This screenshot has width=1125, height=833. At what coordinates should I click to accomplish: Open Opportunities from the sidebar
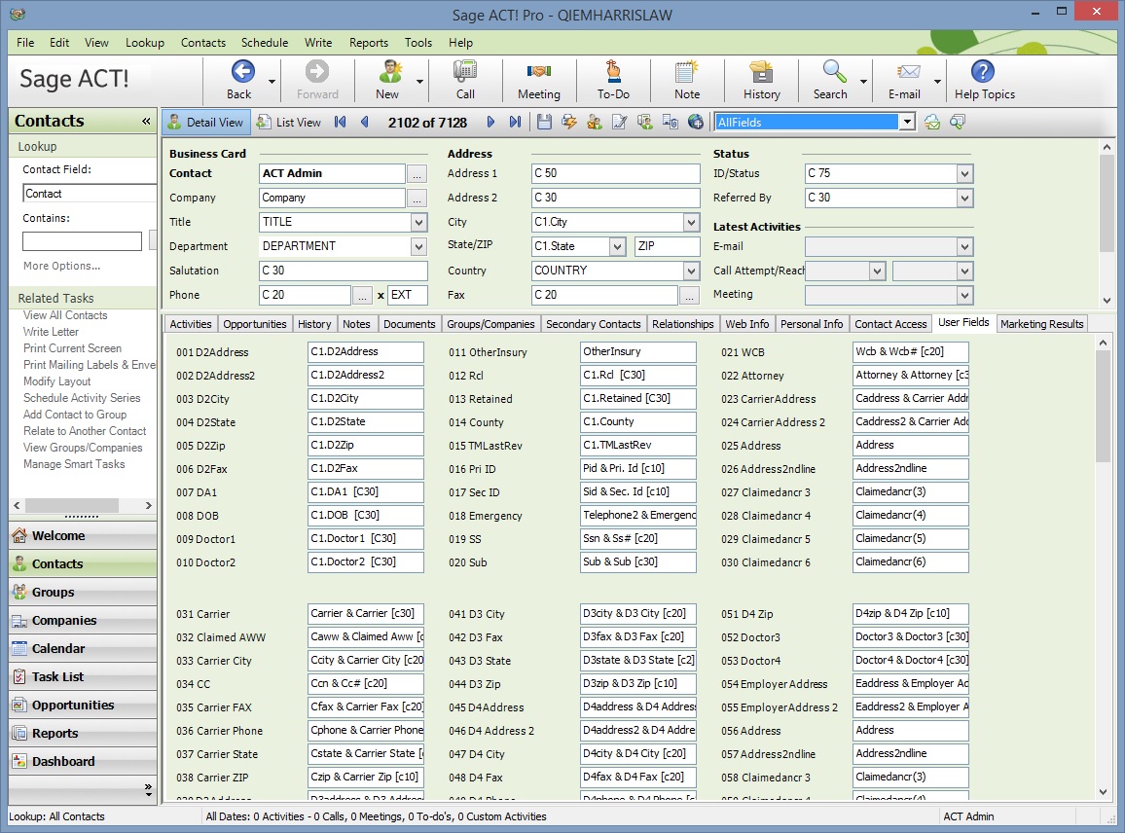pyautogui.click(x=84, y=705)
